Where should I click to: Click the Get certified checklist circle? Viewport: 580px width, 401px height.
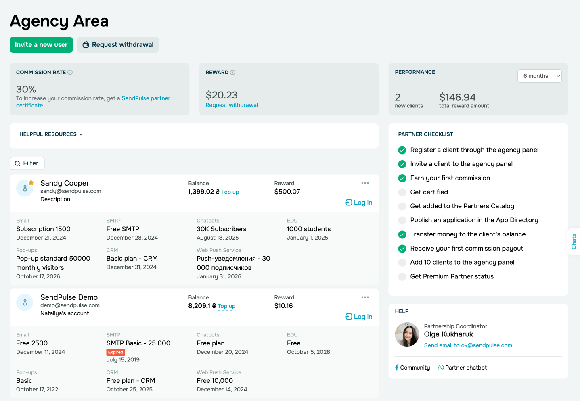(402, 192)
